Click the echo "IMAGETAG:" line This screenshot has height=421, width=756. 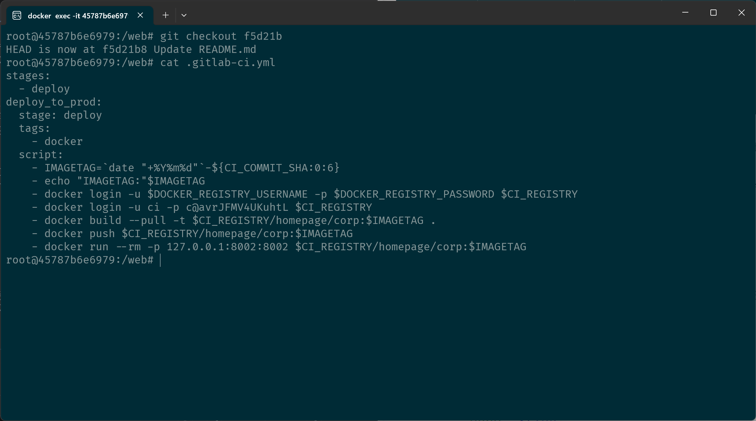(118, 181)
